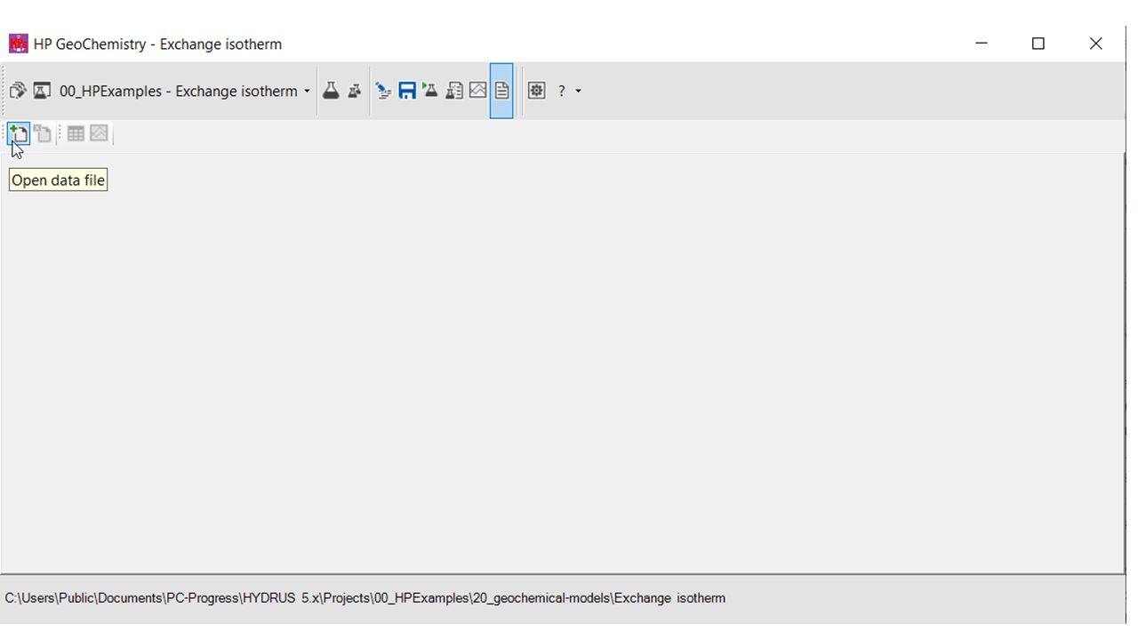
Task: Click the picture icon in second toolbar
Action: (99, 133)
